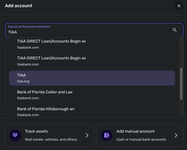The height and width of the screenshot is (150, 187).
Task: Choose Bank of Florida Collier and Lee
Action: coord(92,95)
